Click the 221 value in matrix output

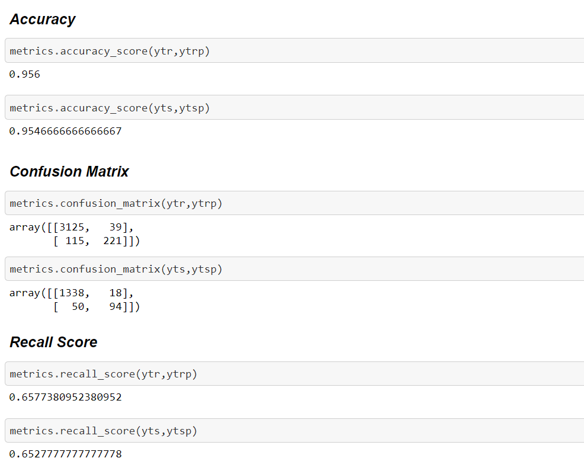click(113, 241)
